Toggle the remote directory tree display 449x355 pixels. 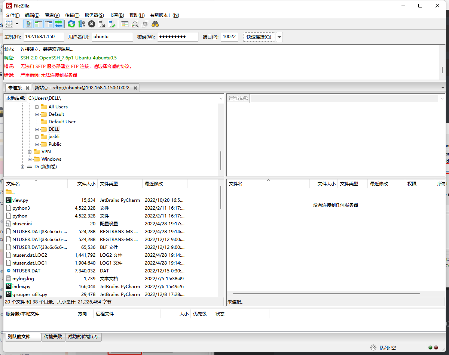(49, 24)
